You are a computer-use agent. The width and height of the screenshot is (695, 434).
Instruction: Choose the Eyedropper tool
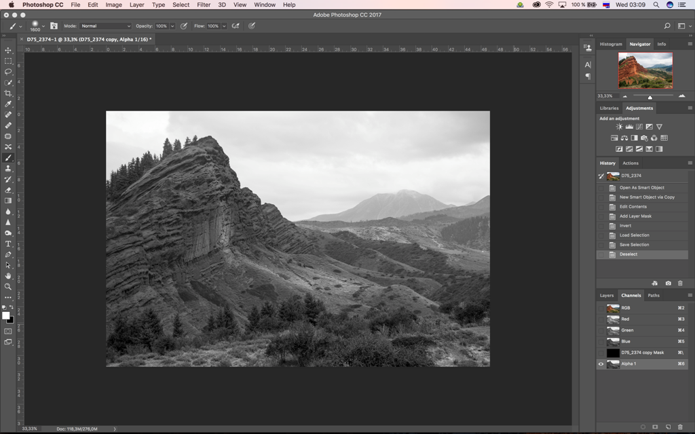point(8,104)
